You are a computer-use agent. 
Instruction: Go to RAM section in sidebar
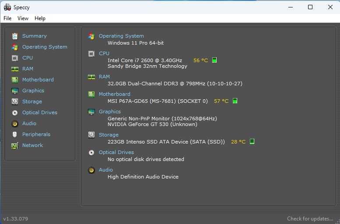point(28,69)
